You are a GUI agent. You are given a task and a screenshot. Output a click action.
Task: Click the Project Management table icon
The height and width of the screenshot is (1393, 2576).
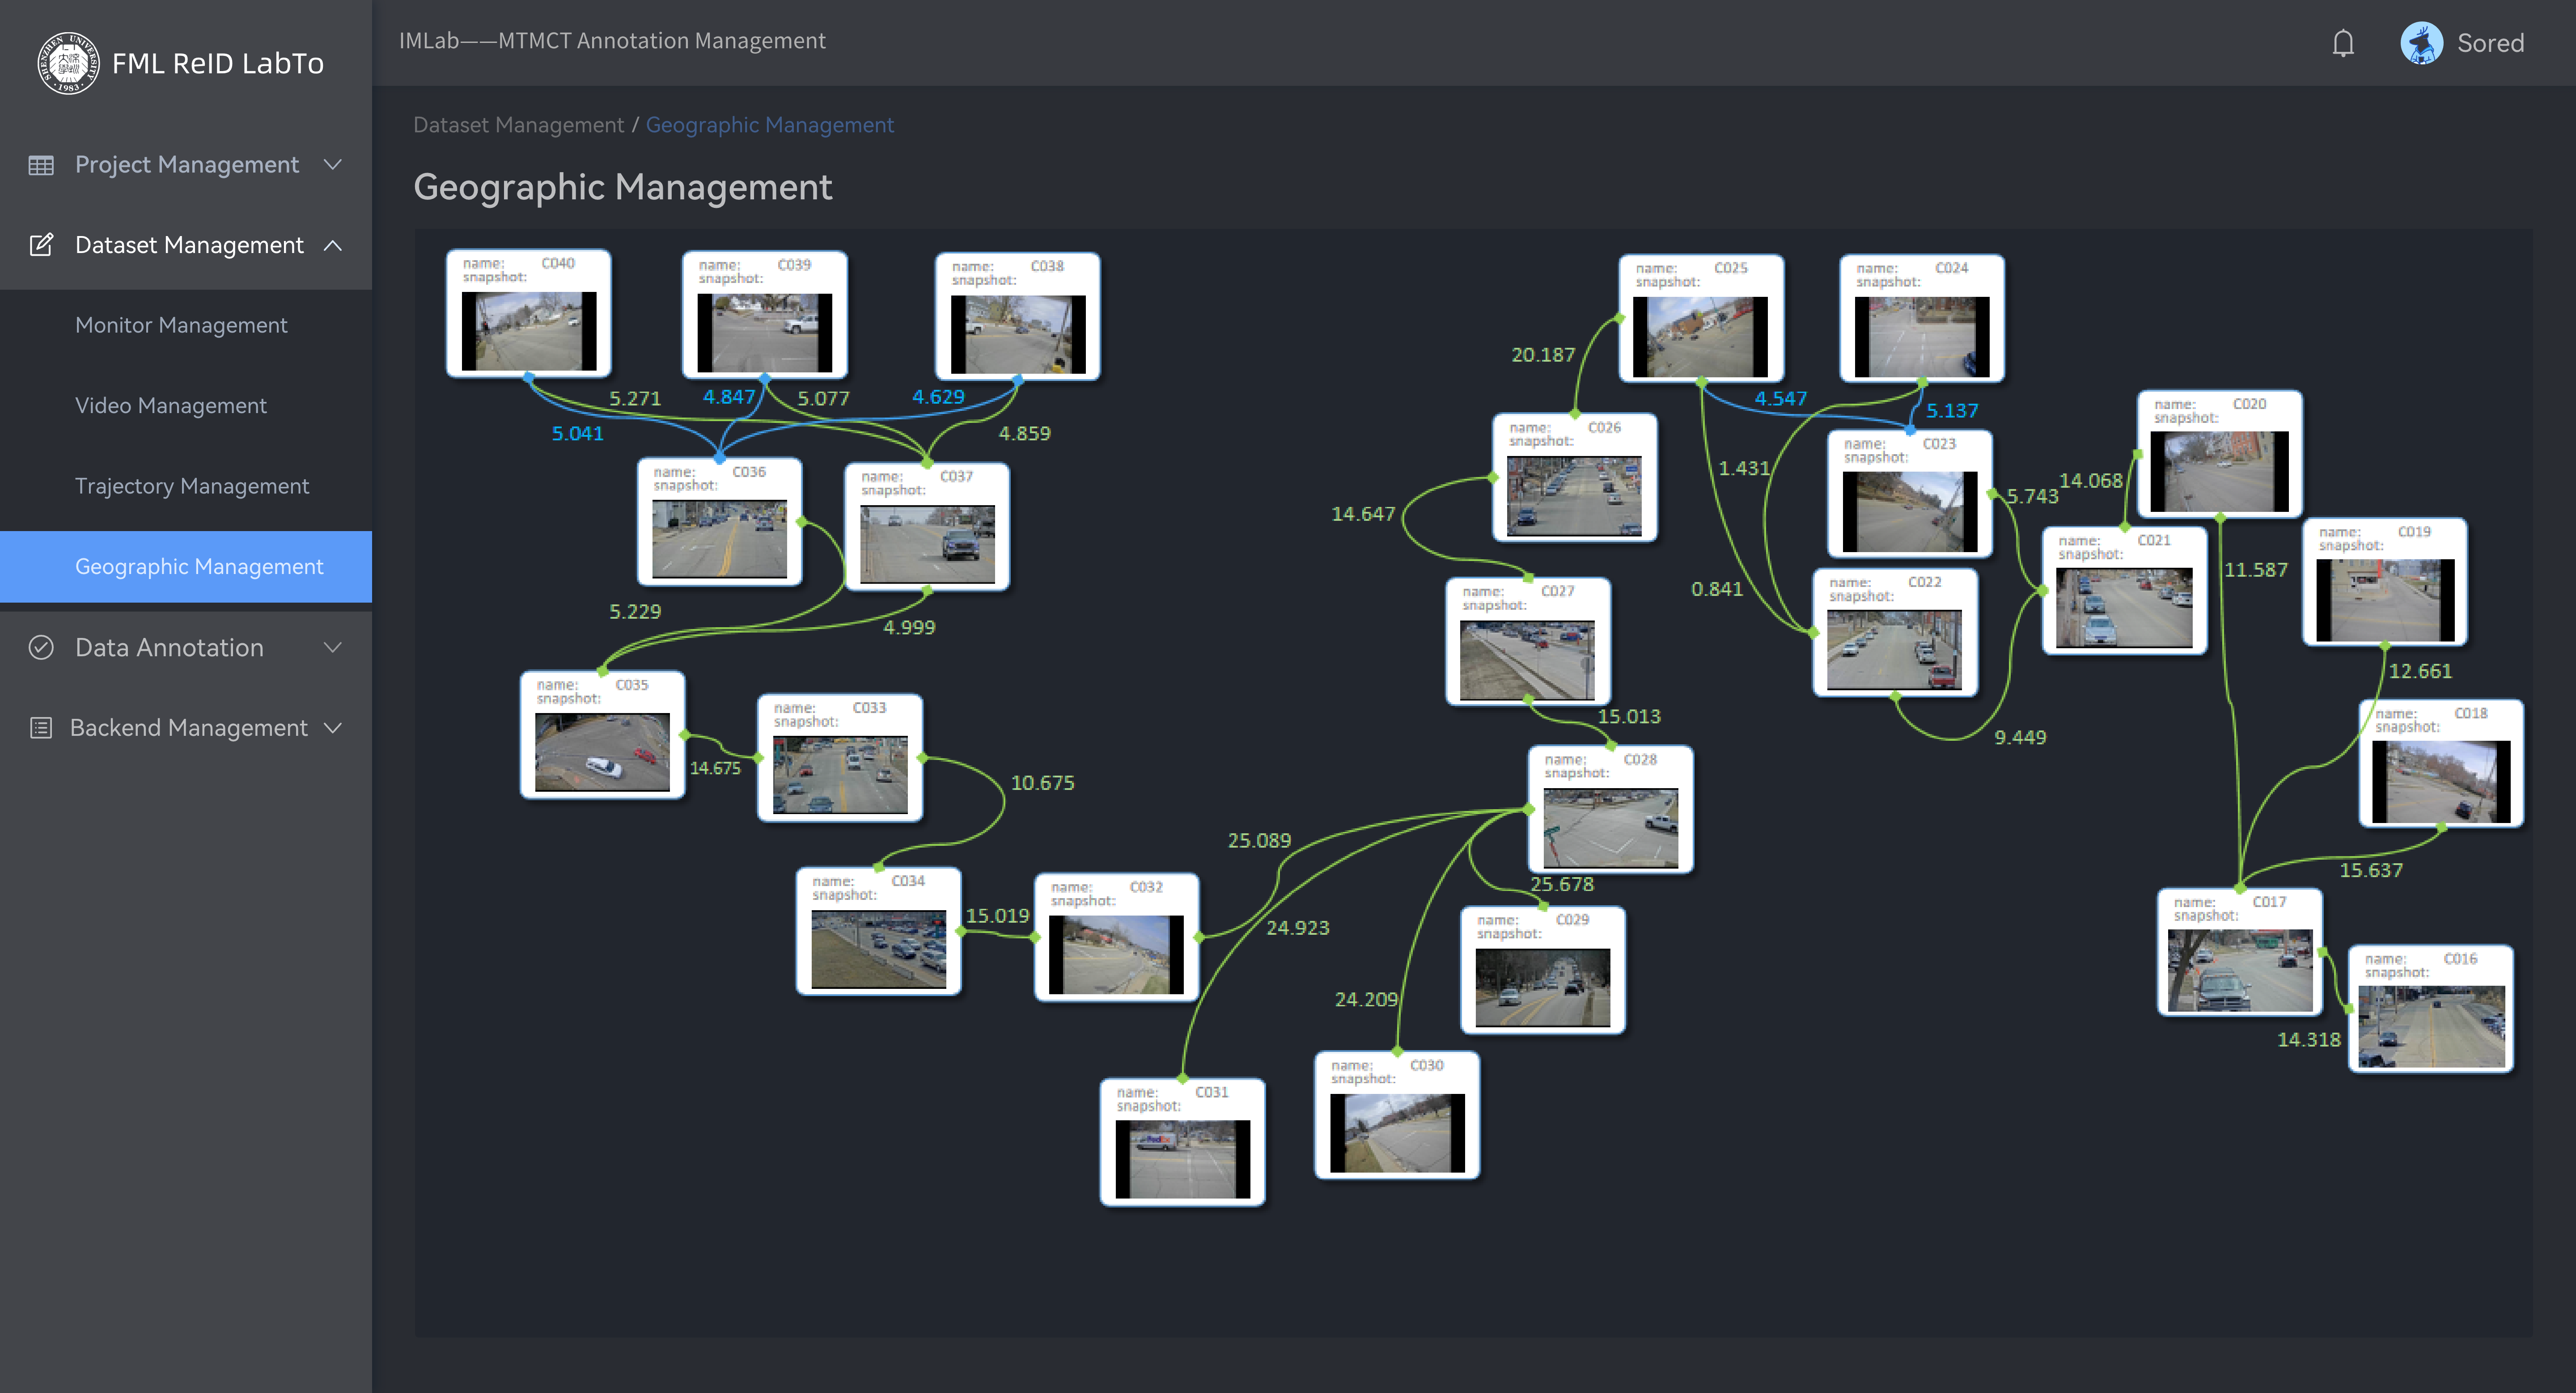[41, 165]
